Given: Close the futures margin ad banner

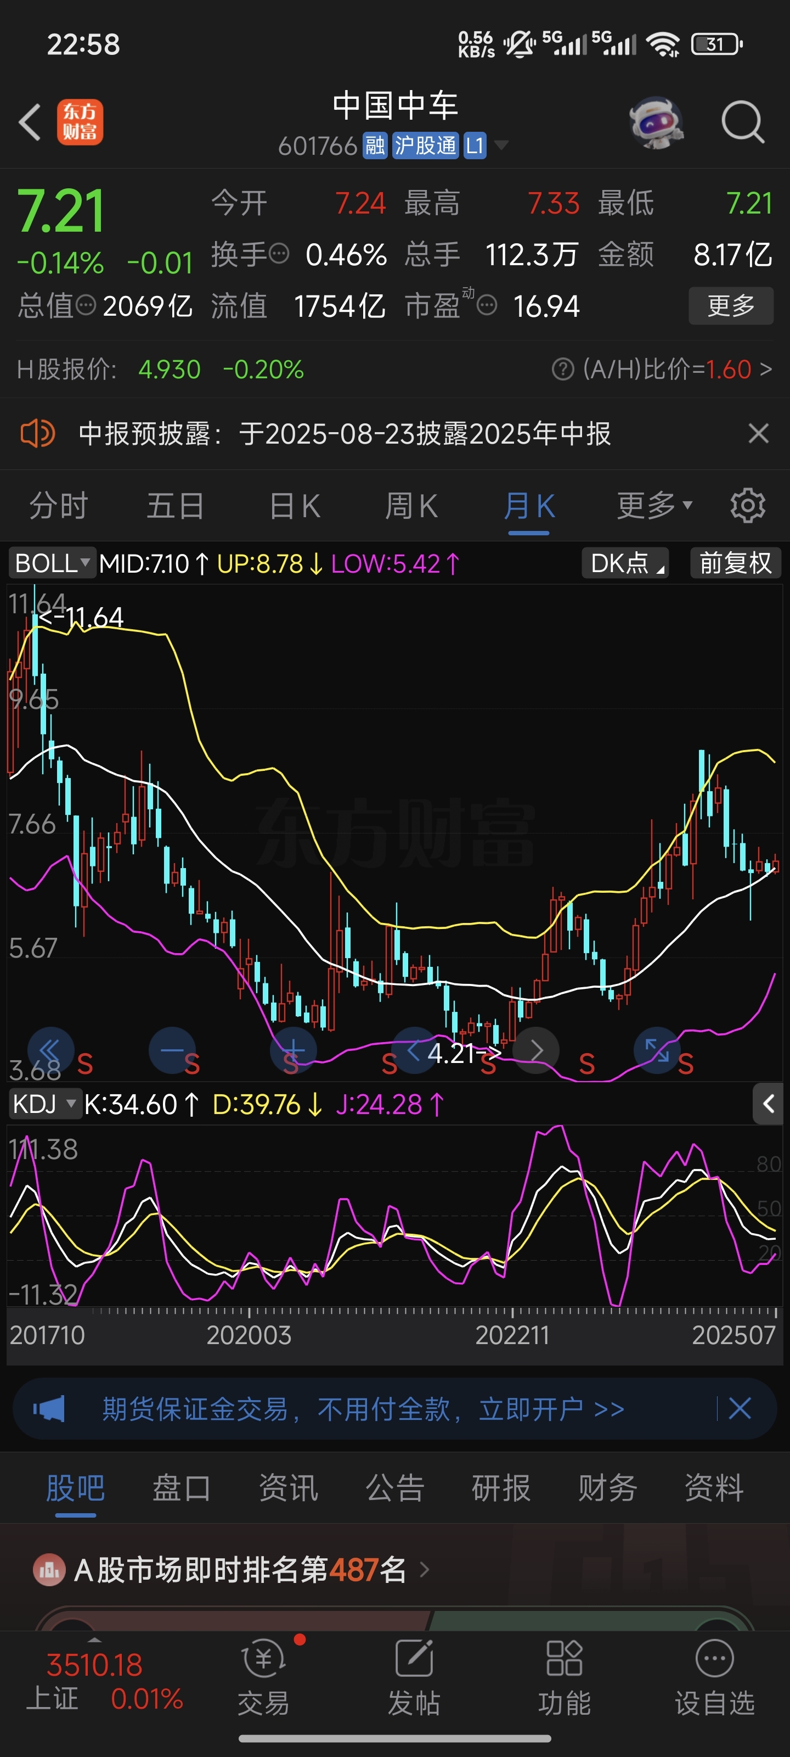Looking at the screenshot, I should coord(740,1408).
